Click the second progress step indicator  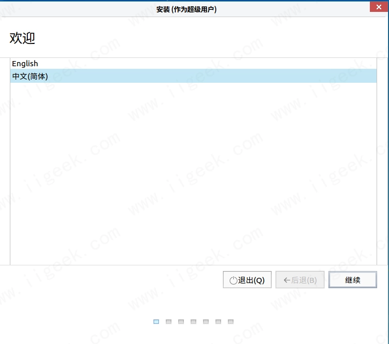point(169,322)
